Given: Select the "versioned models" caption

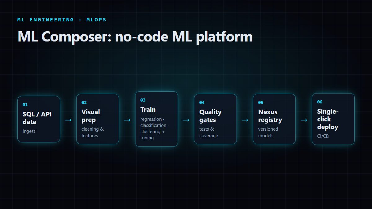Looking at the screenshot, I should pyautogui.click(x=268, y=132).
